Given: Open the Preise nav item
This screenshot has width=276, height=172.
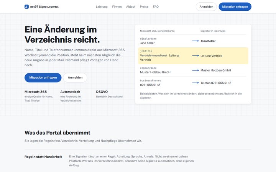Looking at the screenshot, I should coord(144,6).
